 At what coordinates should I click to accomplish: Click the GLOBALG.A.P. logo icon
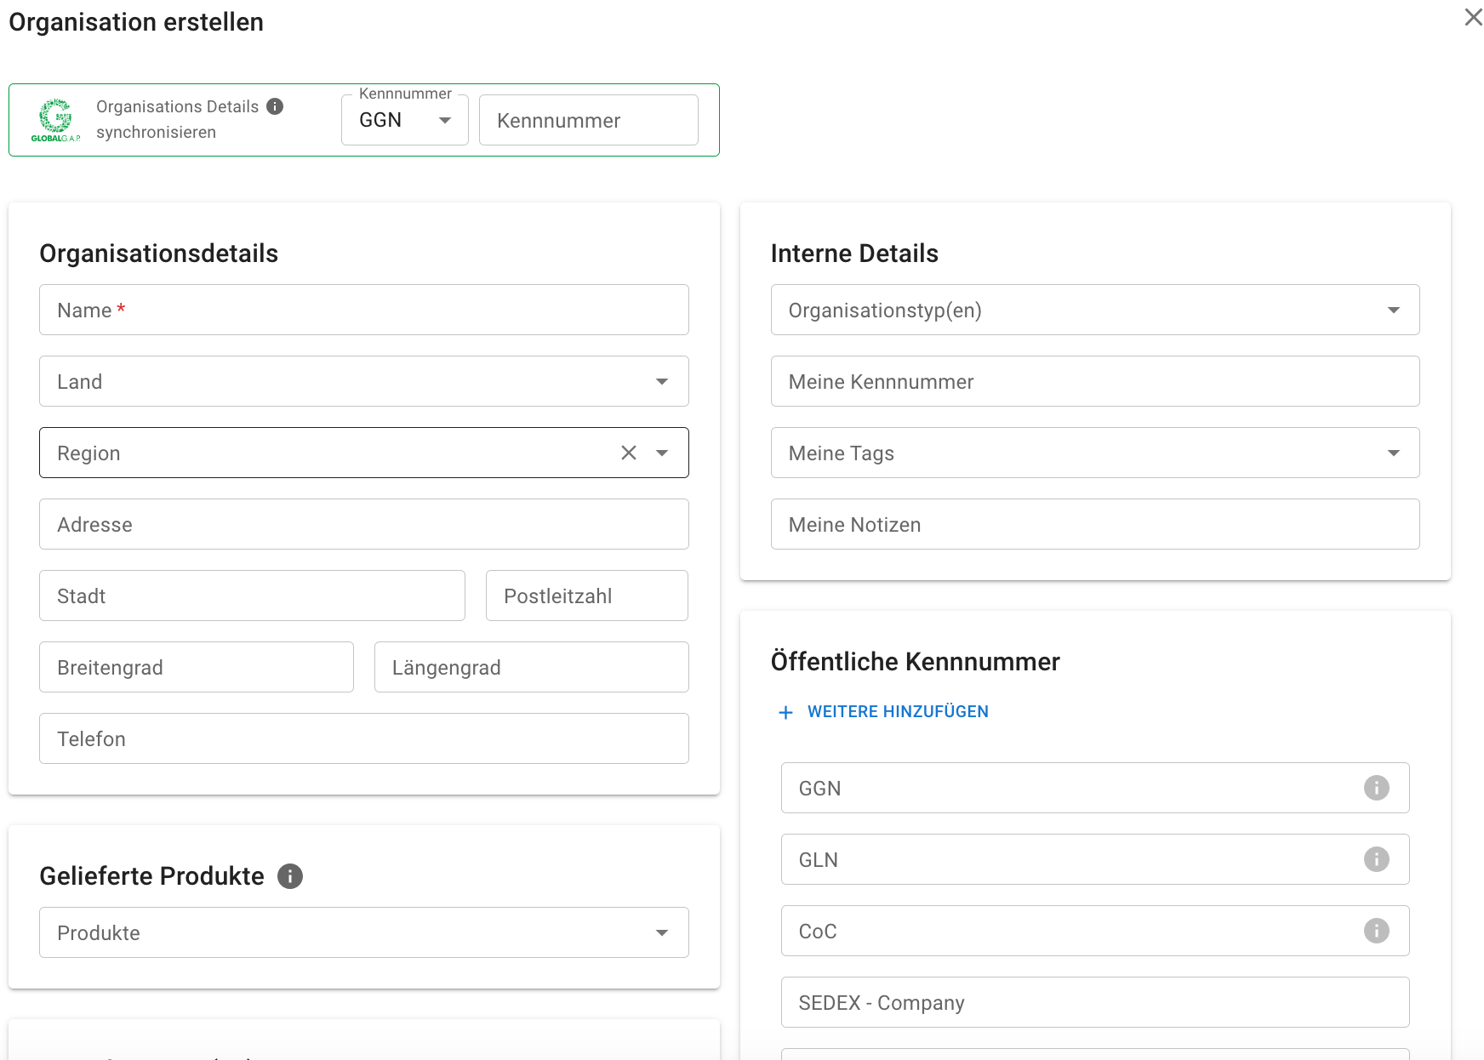pos(56,120)
